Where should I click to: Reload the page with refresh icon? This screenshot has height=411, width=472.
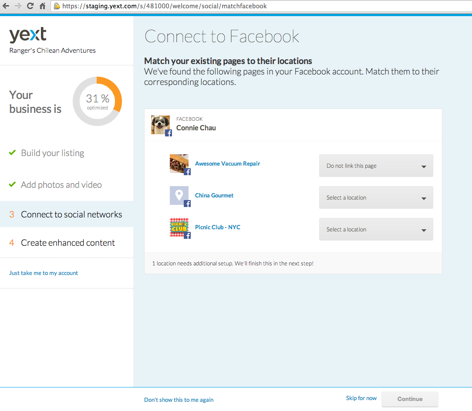click(x=30, y=6)
